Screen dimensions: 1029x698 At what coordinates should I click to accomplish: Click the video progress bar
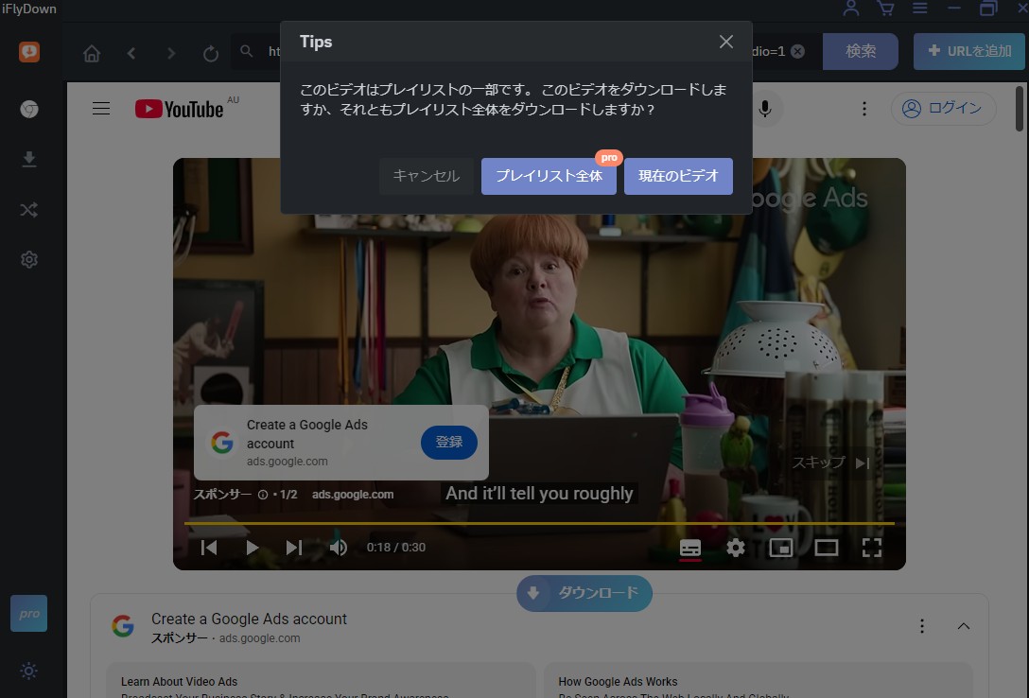click(539, 524)
